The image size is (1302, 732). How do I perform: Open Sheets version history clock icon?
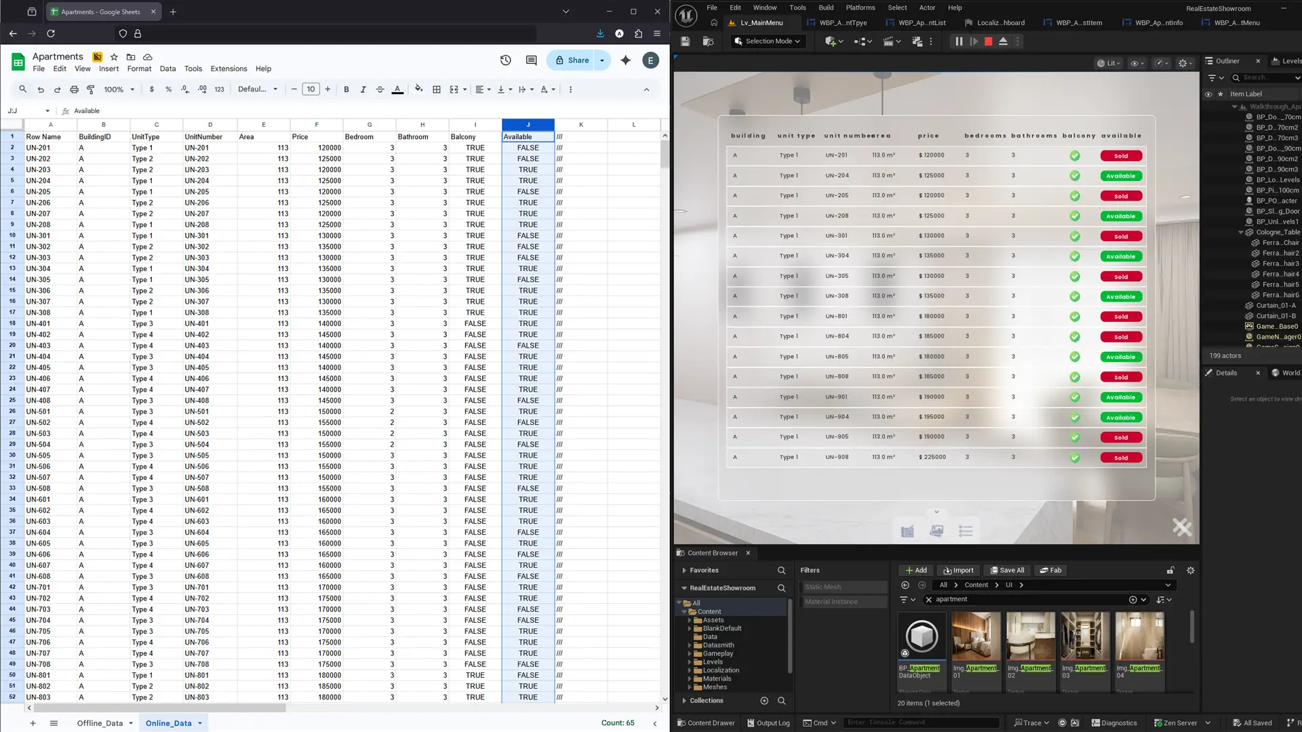click(x=505, y=60)
